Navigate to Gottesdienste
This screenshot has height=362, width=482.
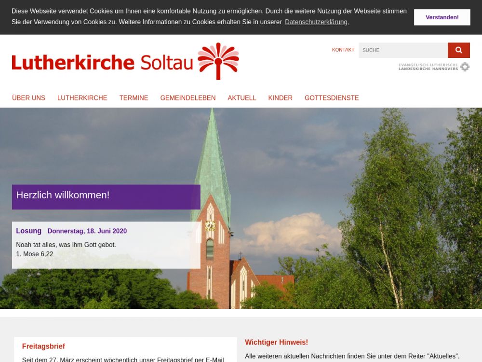point(331,98)
